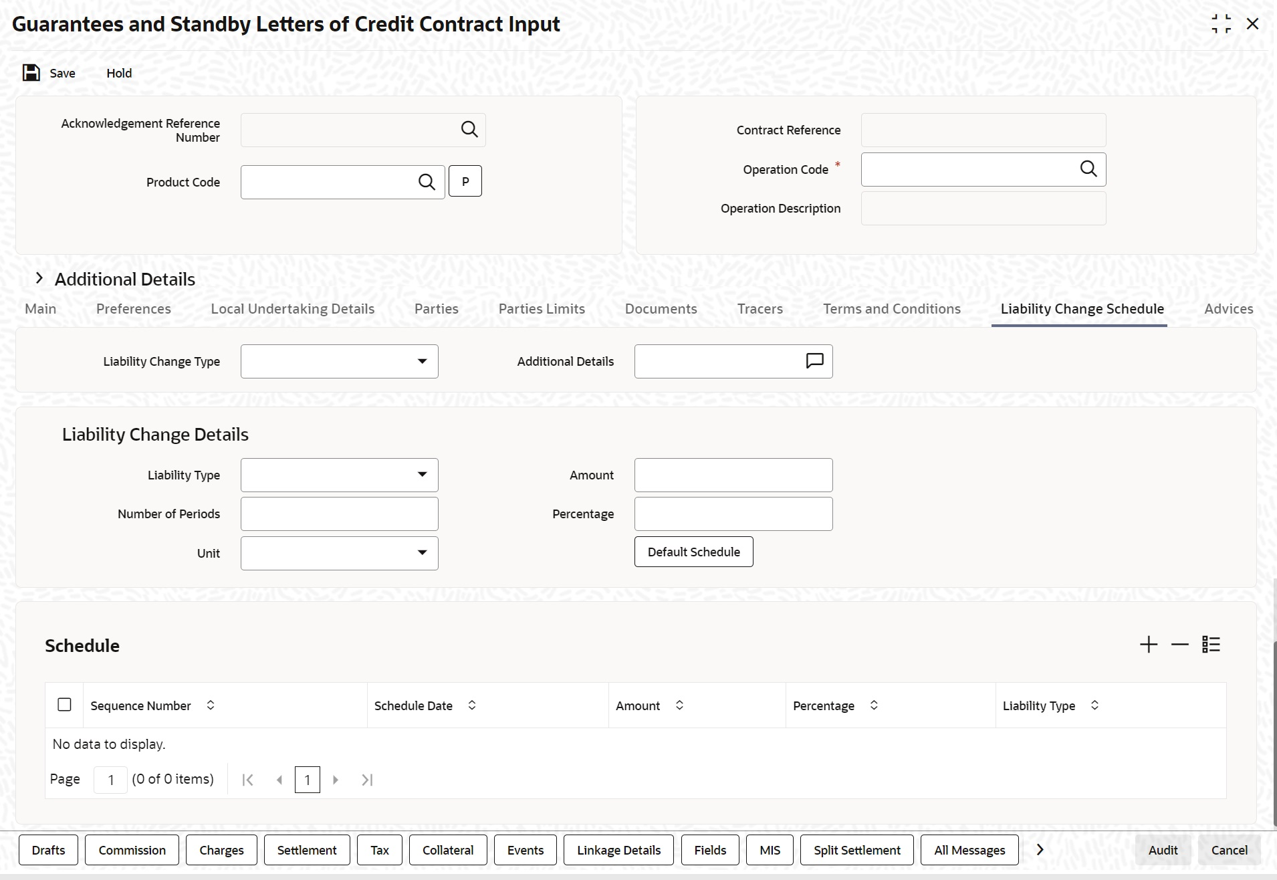
Task: Click the Cancel button
Action: click(1229, 850)
